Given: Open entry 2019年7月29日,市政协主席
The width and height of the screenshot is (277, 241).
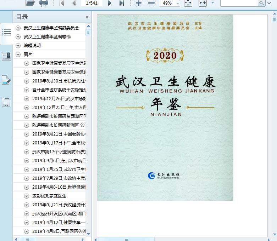Looking at the screenshot, I should click(59, 178).
